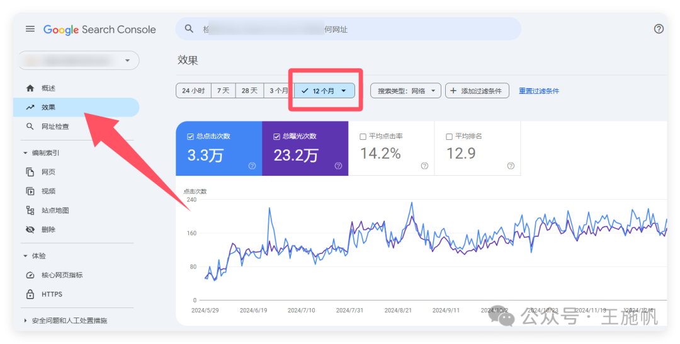Click the 3.3万 total clicks value
680x344 pixels.
(x=205, y=155)
